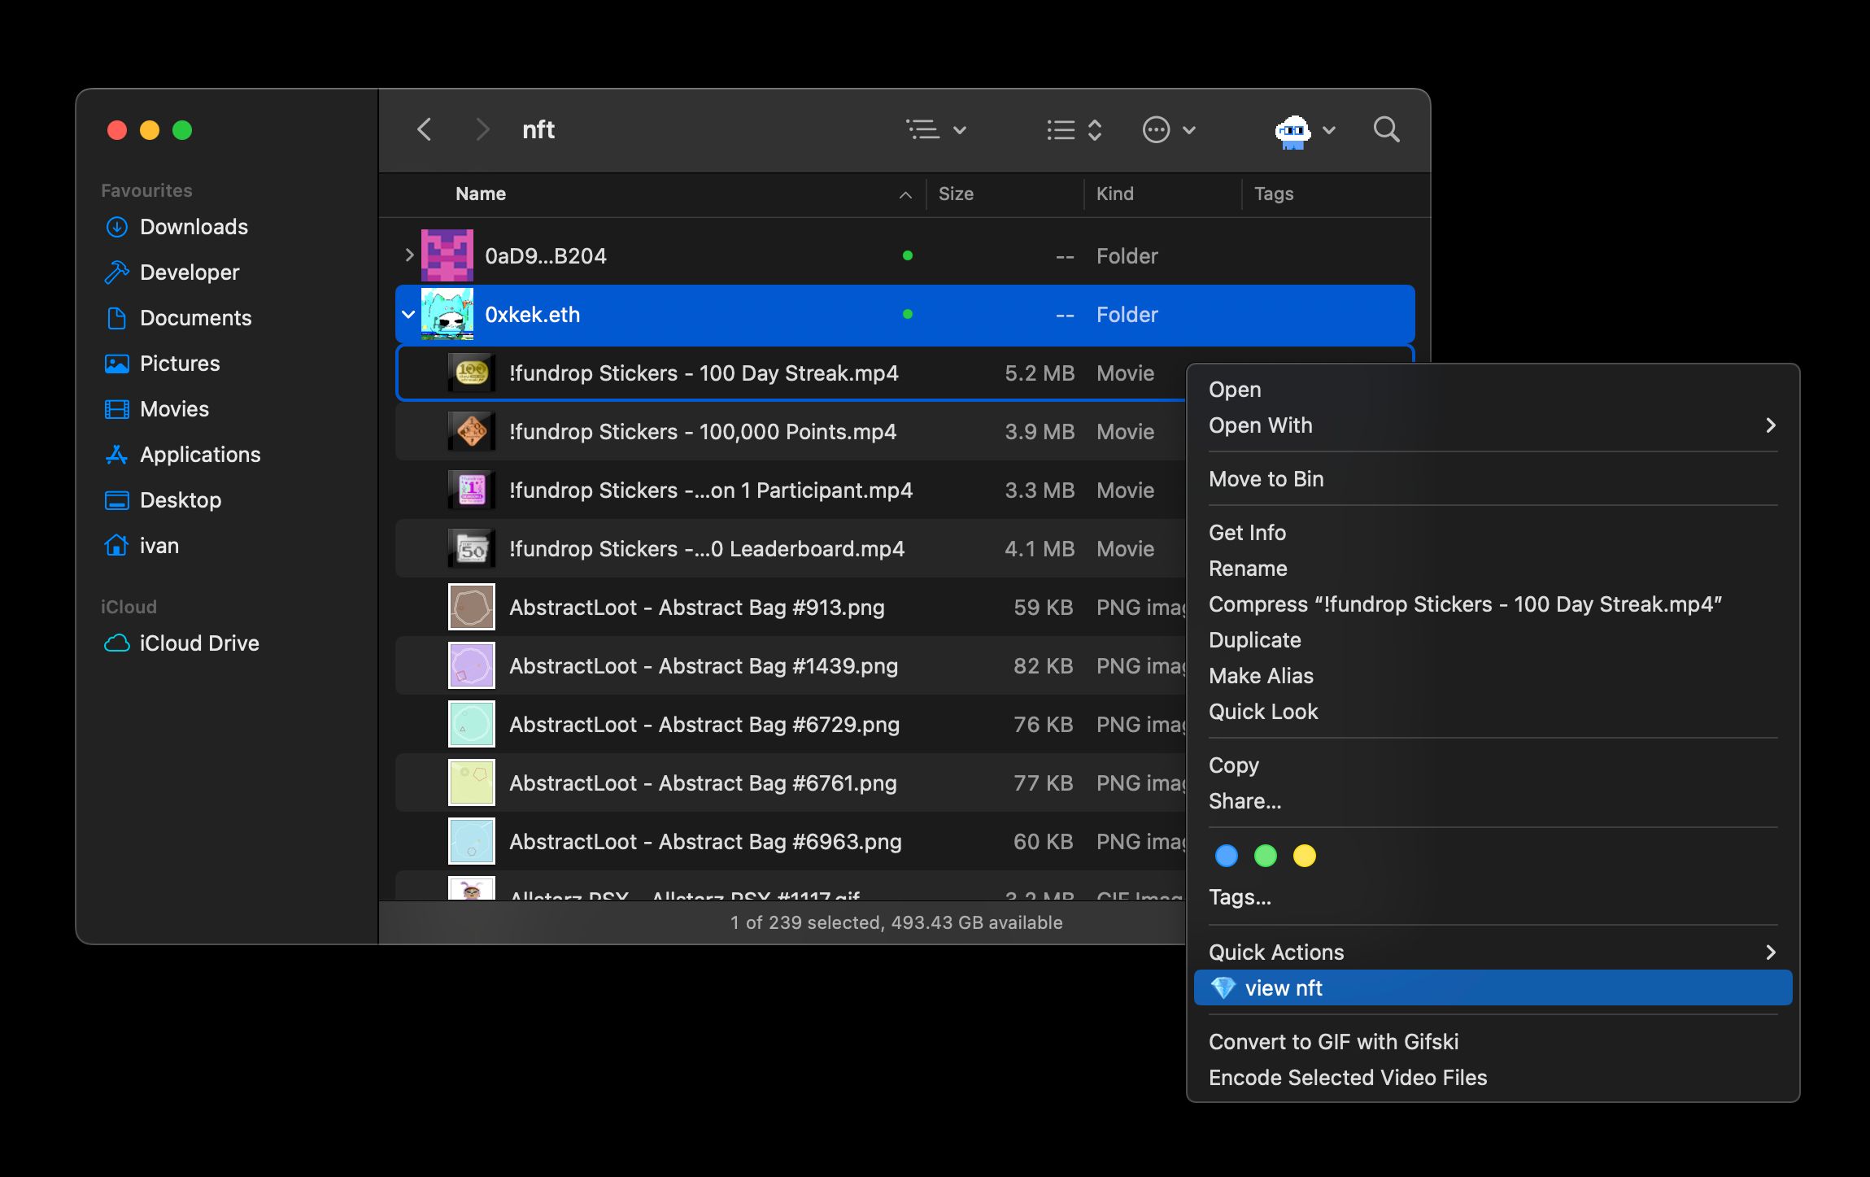Image resolution: width=1870 pixels, height=1177 pixels.
Task: Select AbstractLoot Abstract Bag #913 thumbnail
Action: point(471,606)
